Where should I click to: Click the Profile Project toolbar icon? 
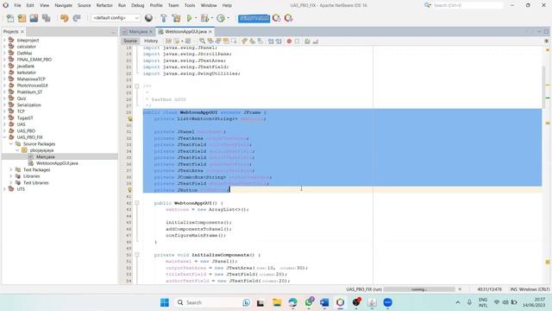tap(221, 18)
